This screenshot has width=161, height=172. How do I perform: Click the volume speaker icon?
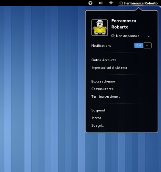(x=100, y=3)
